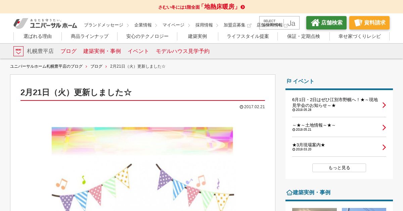Click the house icon beside 建築実例・事例 sidebar heading
The width and height of the screenshot is (403, 211).
pyautogui.click(x=289, y=193)
